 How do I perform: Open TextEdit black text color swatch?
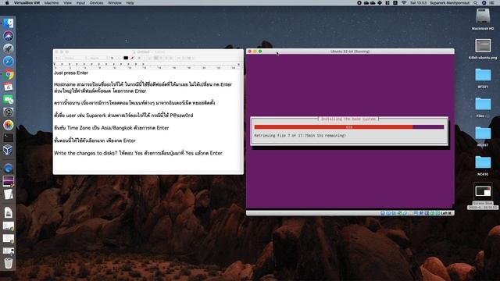(x=126, y=58)
